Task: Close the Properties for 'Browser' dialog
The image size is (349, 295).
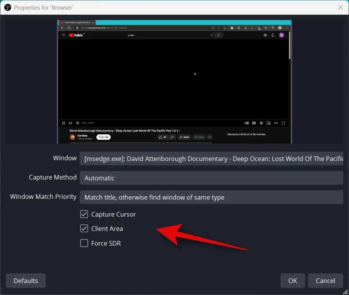Action: point(340,7)
